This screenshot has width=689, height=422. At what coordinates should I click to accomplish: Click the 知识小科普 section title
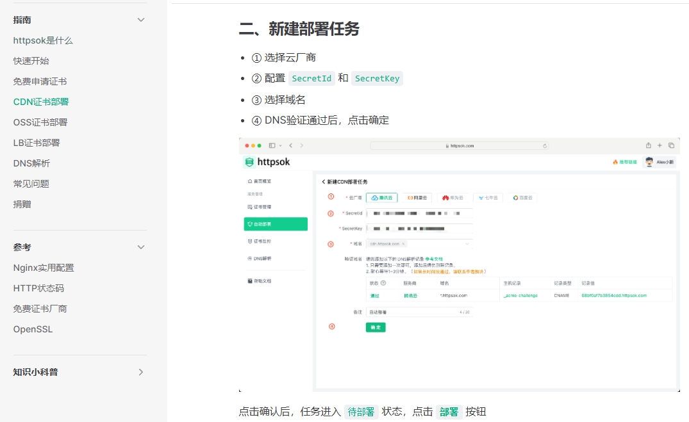[36, 372]
